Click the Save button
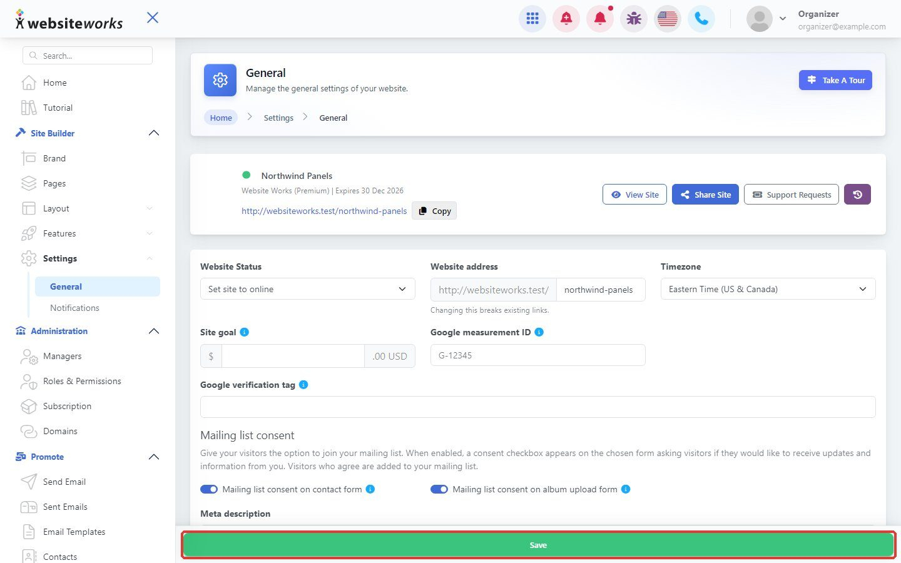 538,545
